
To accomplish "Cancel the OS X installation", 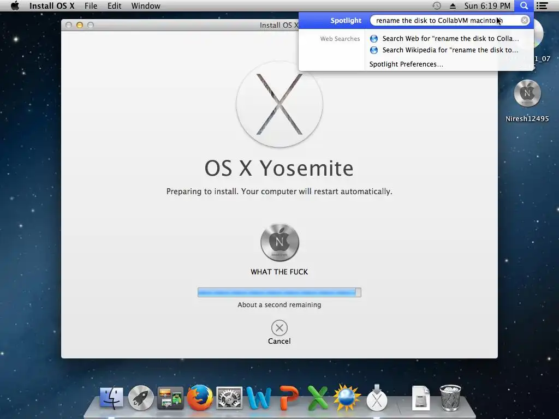I will pyautogui.click(x=279, y=328).
